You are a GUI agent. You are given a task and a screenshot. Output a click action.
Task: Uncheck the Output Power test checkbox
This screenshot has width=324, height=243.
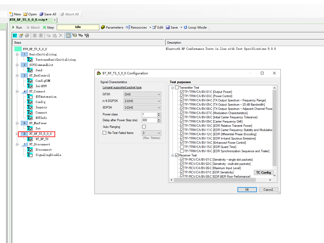point(182,92)
